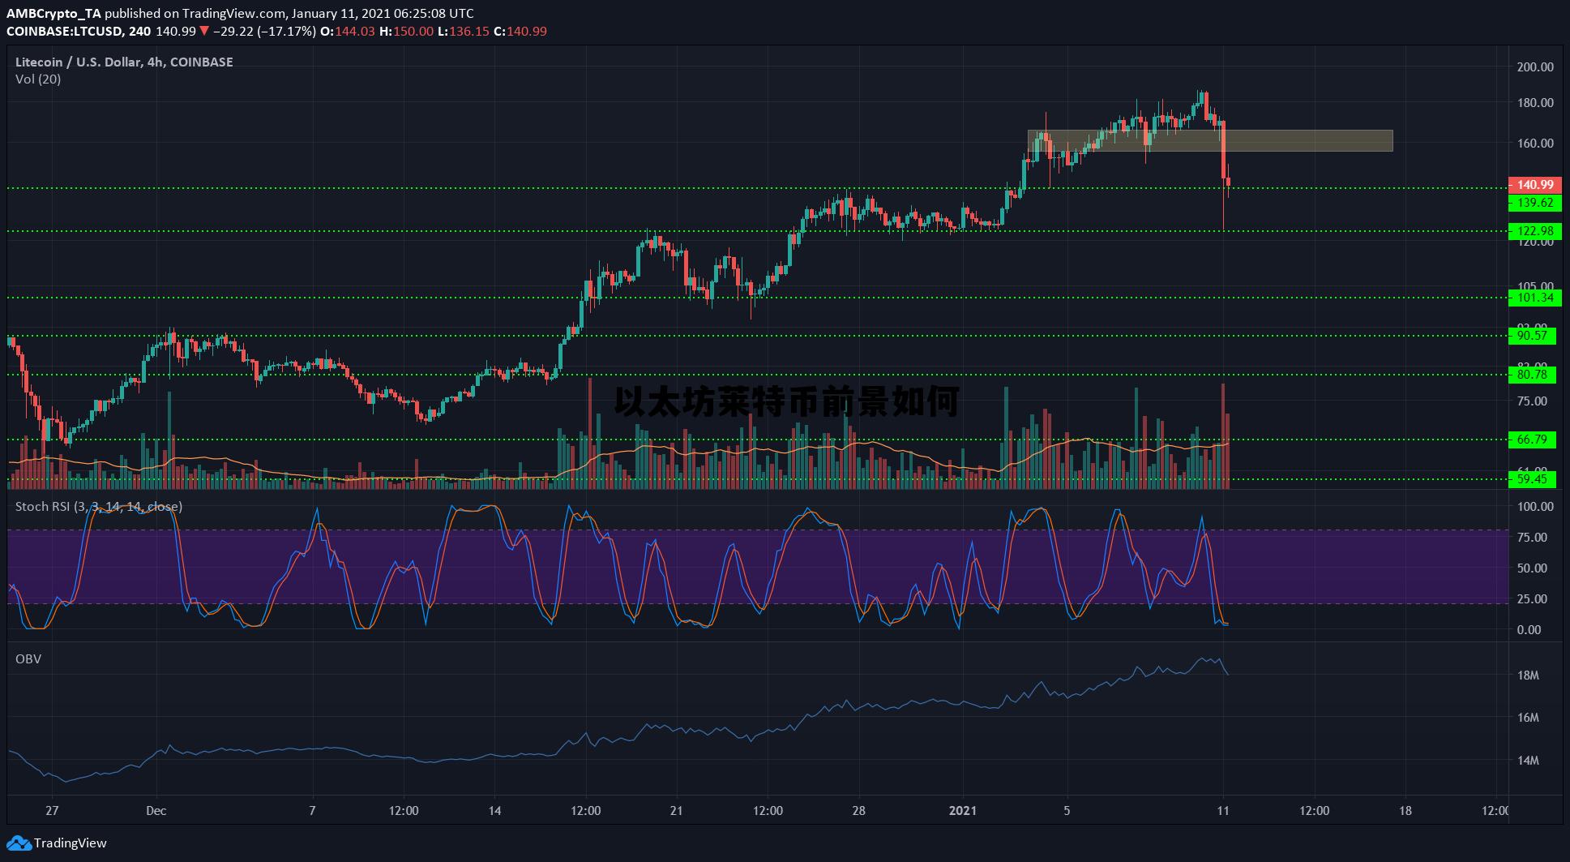1570x862 pixels.
Task: Toggle the OBV indicator label
Action: (28, 659)
